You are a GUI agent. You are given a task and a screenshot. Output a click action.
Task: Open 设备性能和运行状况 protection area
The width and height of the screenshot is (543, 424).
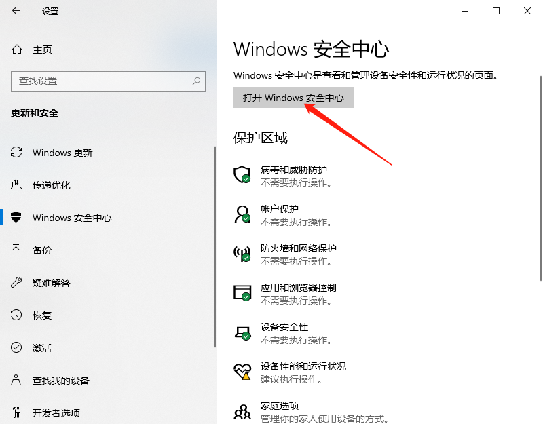coord(303,366)
